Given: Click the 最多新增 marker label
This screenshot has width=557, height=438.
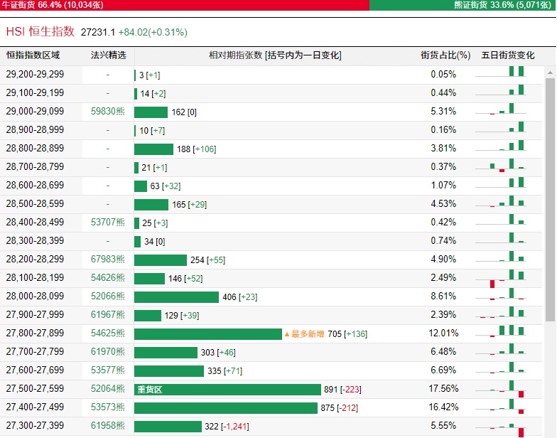Looking at the screenshot, I should 305,334.
